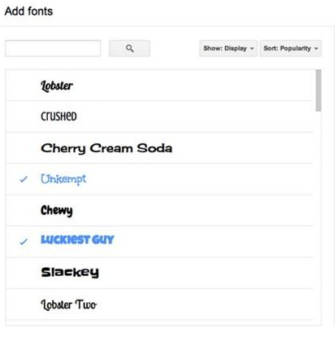This screenshot has height=342, width=335.
Task: Select the Lobster Two font
Action: coord(68,305)
